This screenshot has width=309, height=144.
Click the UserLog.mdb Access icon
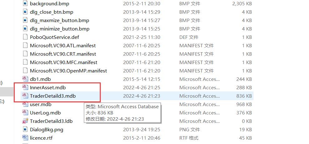coord(25,113)
